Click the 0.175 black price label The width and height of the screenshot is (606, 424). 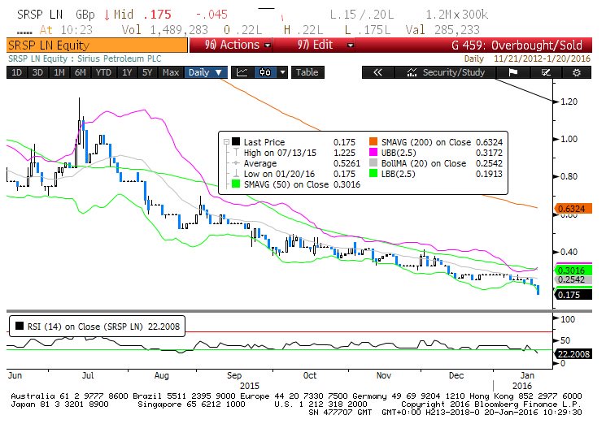[x=573, y=295]
